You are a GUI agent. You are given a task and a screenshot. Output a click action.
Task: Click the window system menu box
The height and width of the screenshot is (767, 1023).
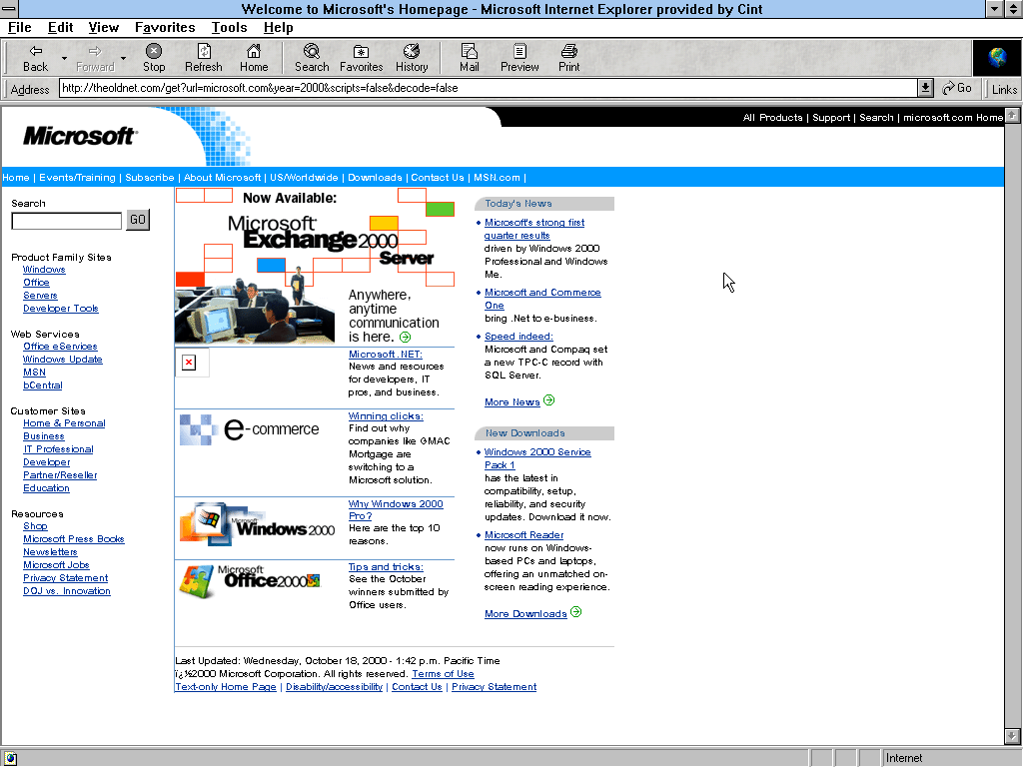click(x=9, y=8)
